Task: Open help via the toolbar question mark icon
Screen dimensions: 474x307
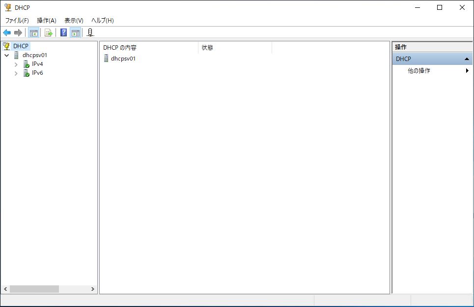Action: [62, 32]
